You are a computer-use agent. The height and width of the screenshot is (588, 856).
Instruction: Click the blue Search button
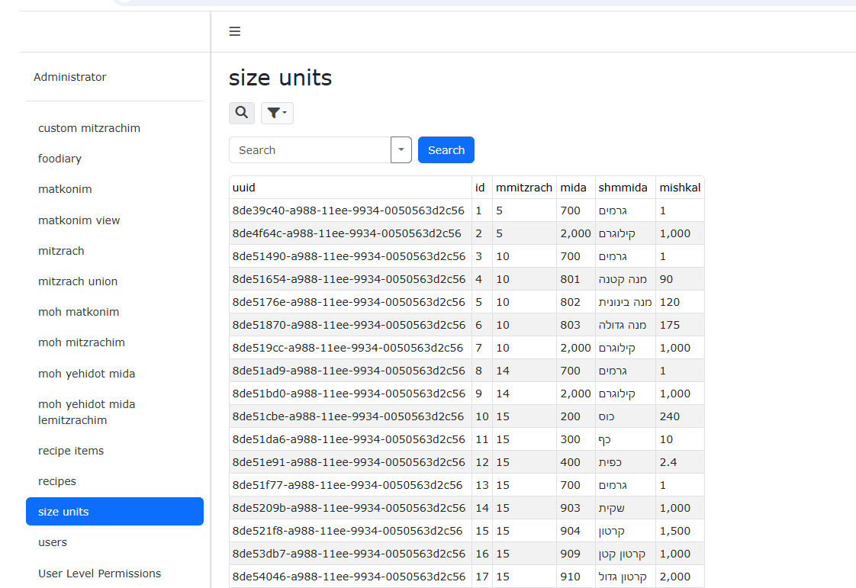pos(446,150)
